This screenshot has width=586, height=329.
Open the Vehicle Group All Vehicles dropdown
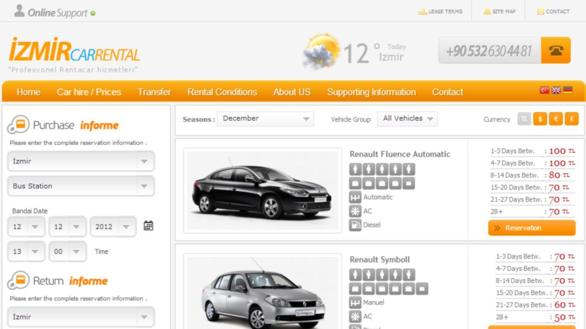(407, 119)
